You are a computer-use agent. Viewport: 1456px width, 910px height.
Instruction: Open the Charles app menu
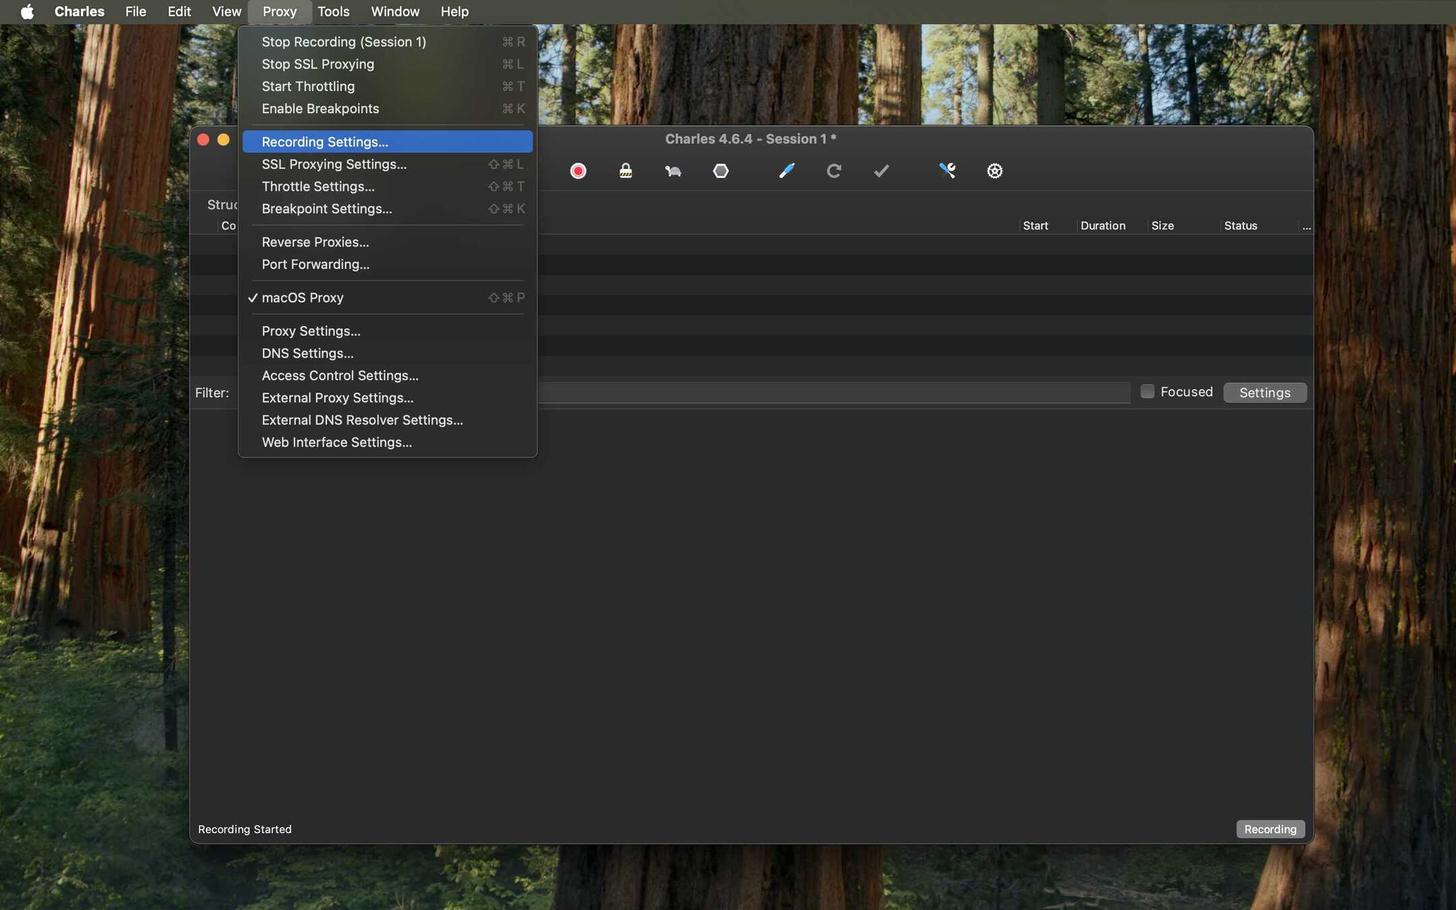tap(79, 11)
